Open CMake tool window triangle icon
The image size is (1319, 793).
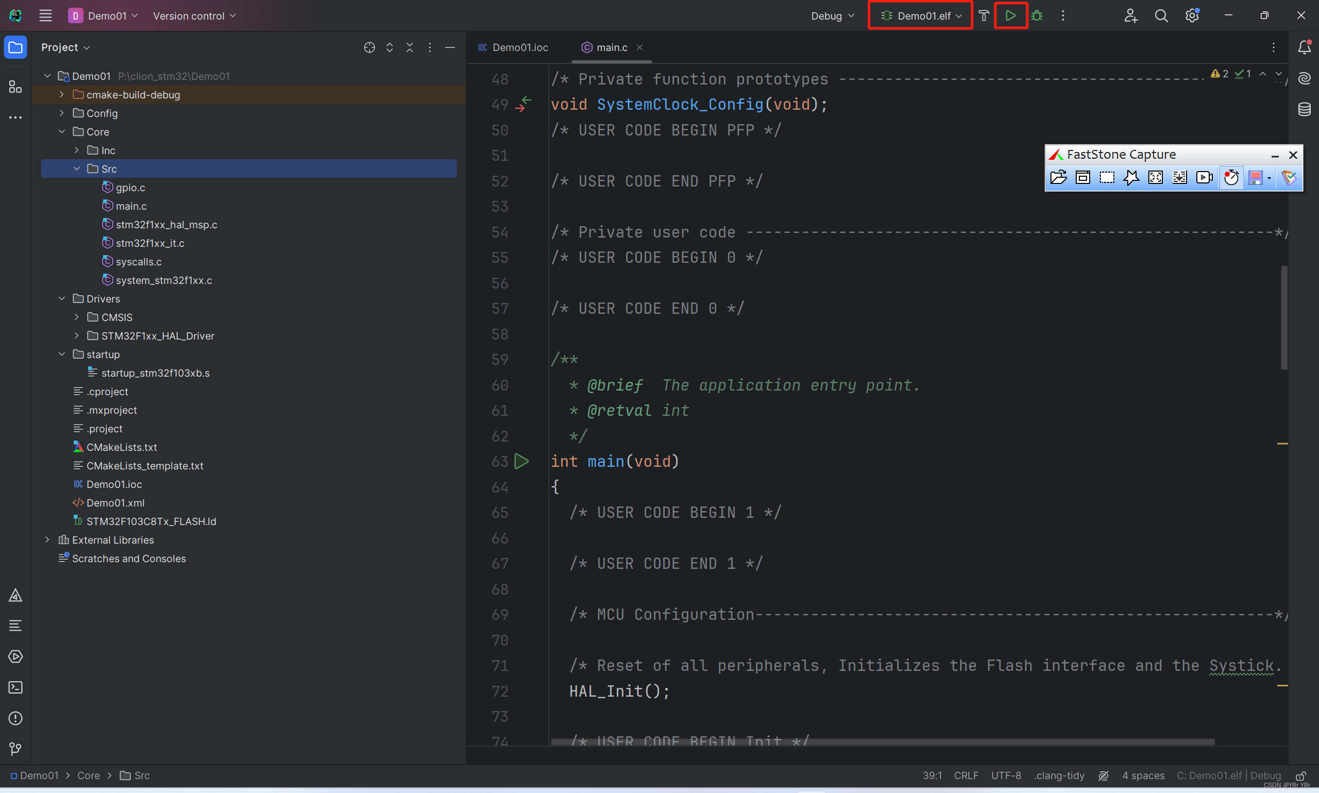(15, 595)
